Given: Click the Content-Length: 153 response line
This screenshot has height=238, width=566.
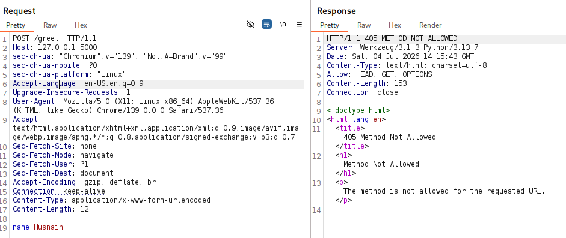Looking at the screenshot, I should pos(367,83).
